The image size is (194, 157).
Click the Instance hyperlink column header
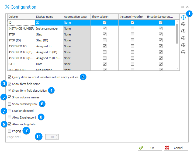132,17
